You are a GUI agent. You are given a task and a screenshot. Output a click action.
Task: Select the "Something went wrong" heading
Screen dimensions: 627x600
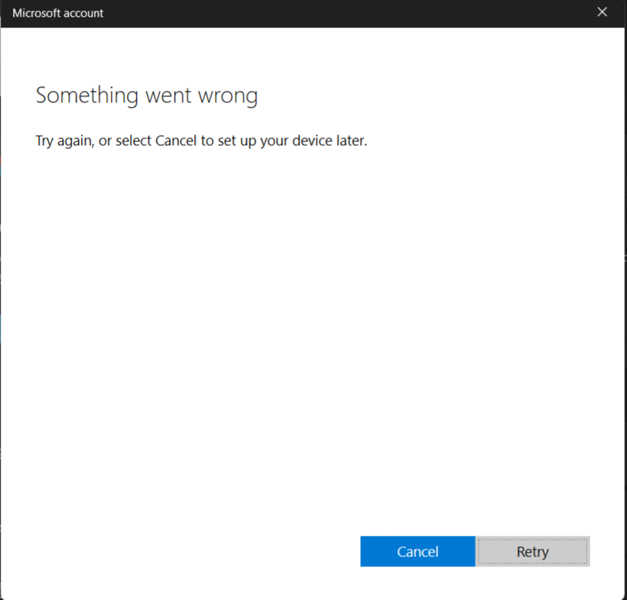pos(147,96)
